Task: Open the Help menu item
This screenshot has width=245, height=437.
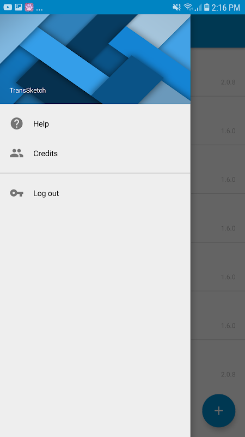Action: click(95, 123)
